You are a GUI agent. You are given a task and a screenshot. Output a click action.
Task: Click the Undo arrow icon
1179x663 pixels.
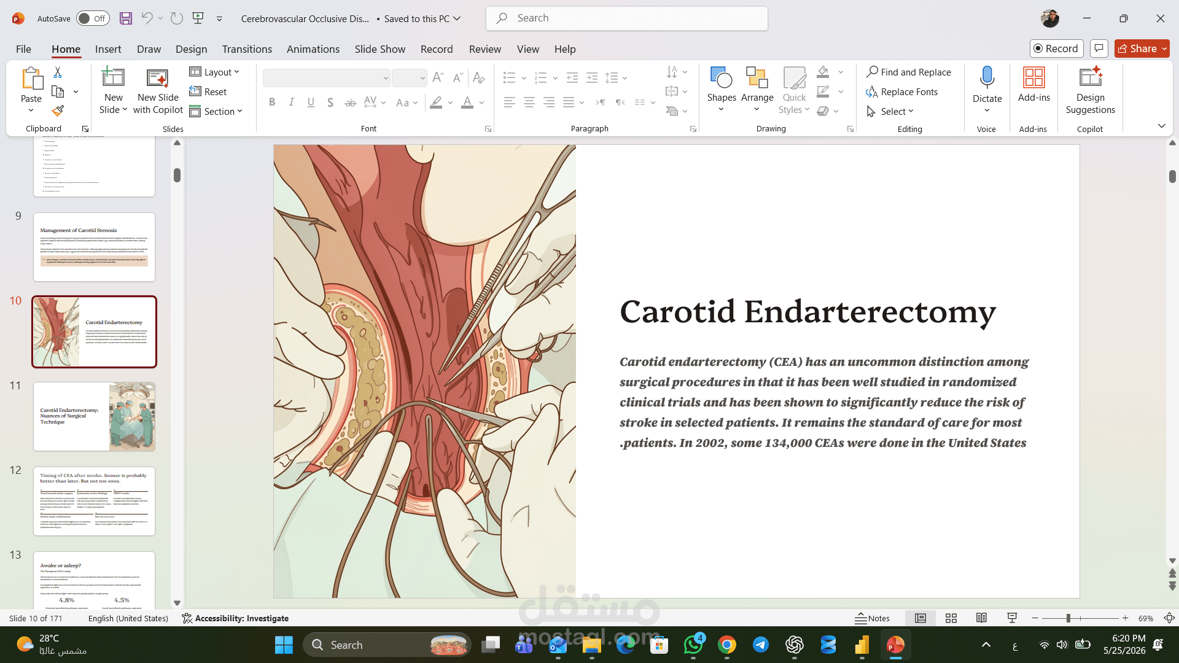pos(147,18)
